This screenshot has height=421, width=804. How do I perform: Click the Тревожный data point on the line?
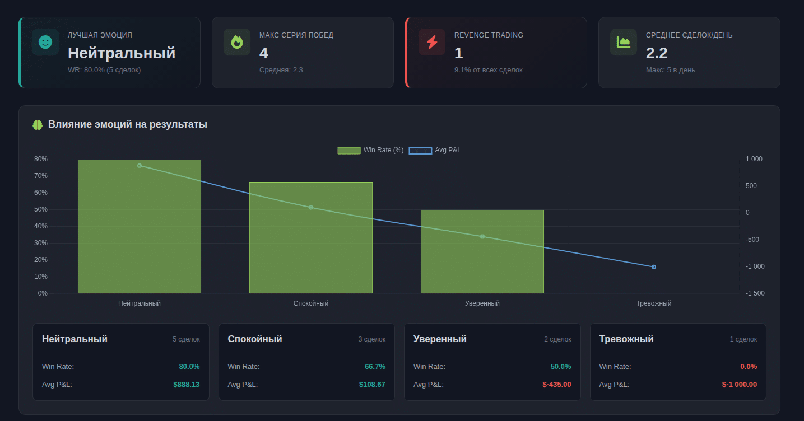click(654, 267)
